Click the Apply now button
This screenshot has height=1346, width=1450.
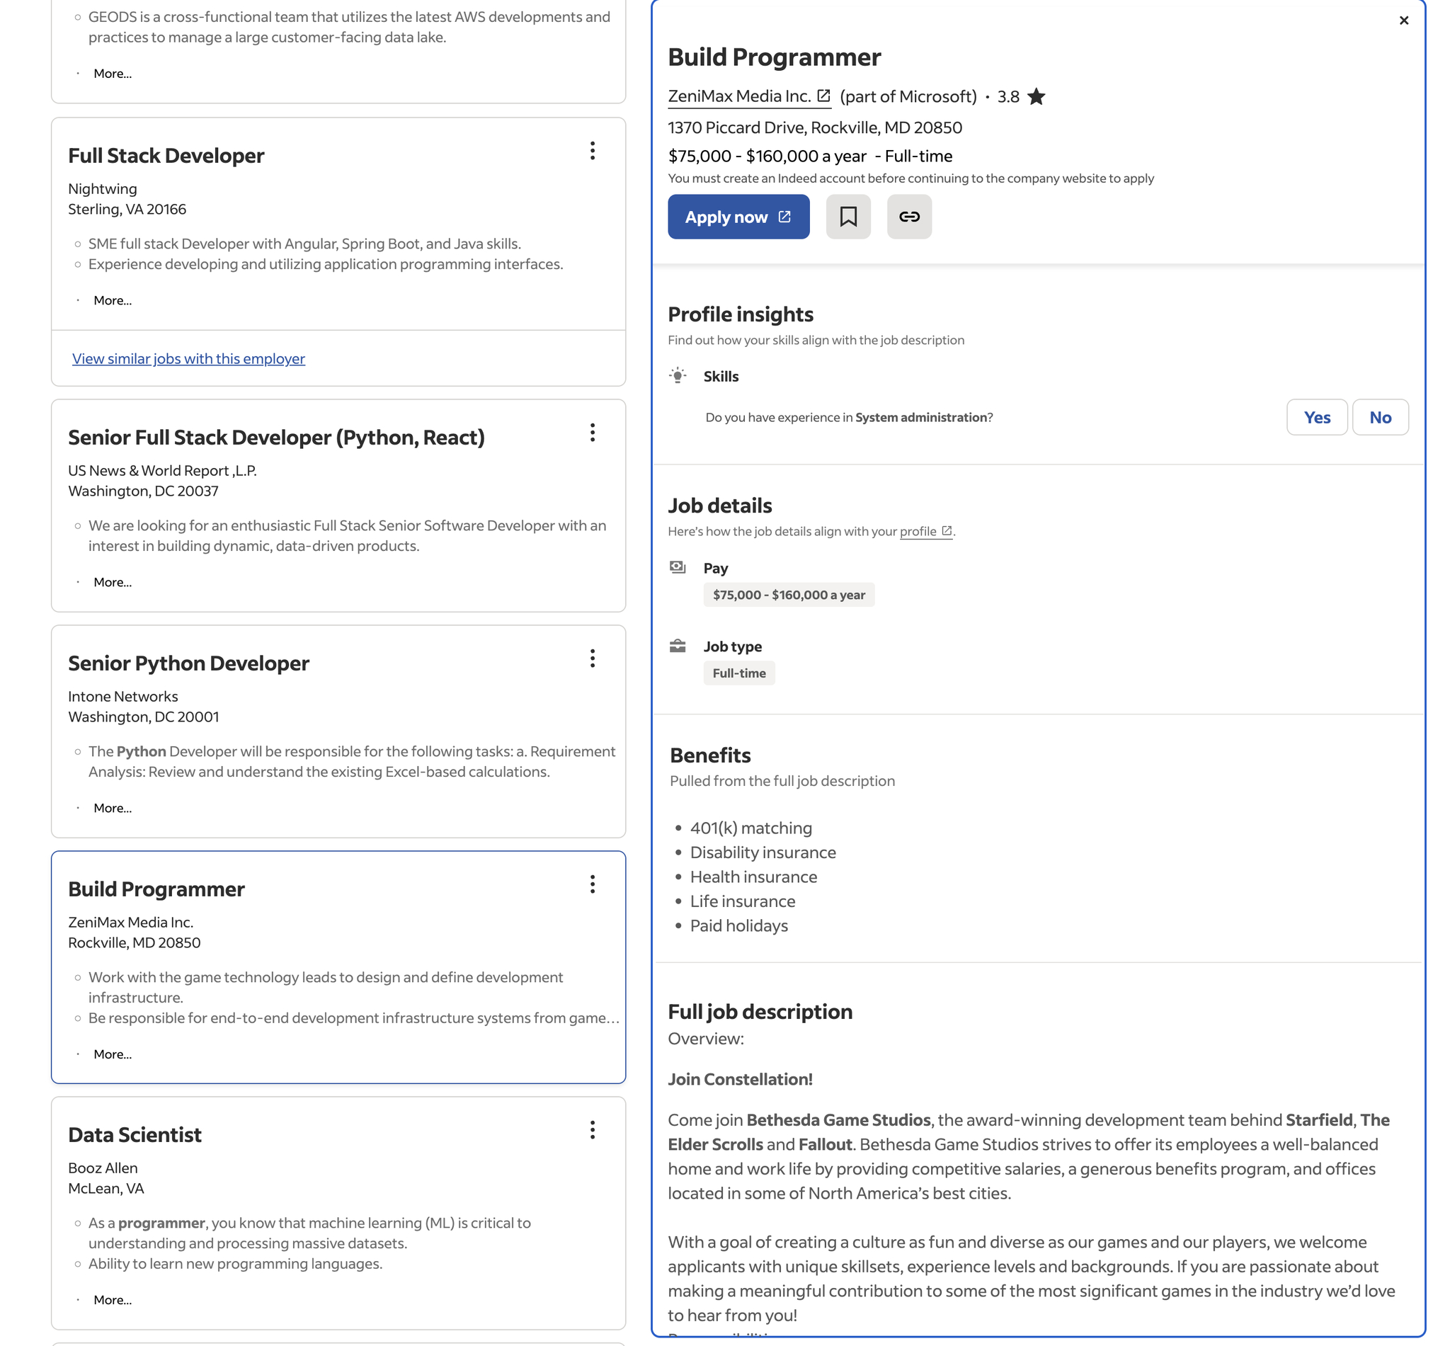pos(738,217)
